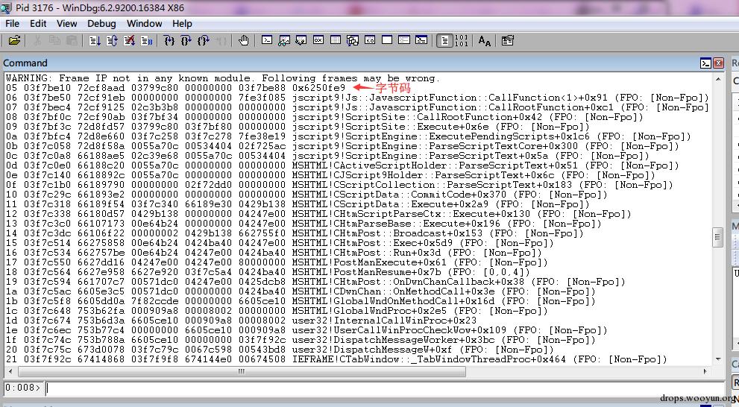Image resolution: width=739 pixels, height=407 pixels.
Task: Click the Stop Debugging toolbar icon
Action: click(x=128, y=41)
